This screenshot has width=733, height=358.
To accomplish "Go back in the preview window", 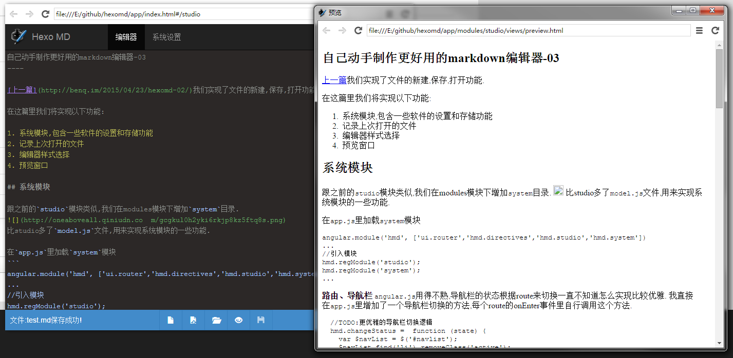I will coord(326,31).
